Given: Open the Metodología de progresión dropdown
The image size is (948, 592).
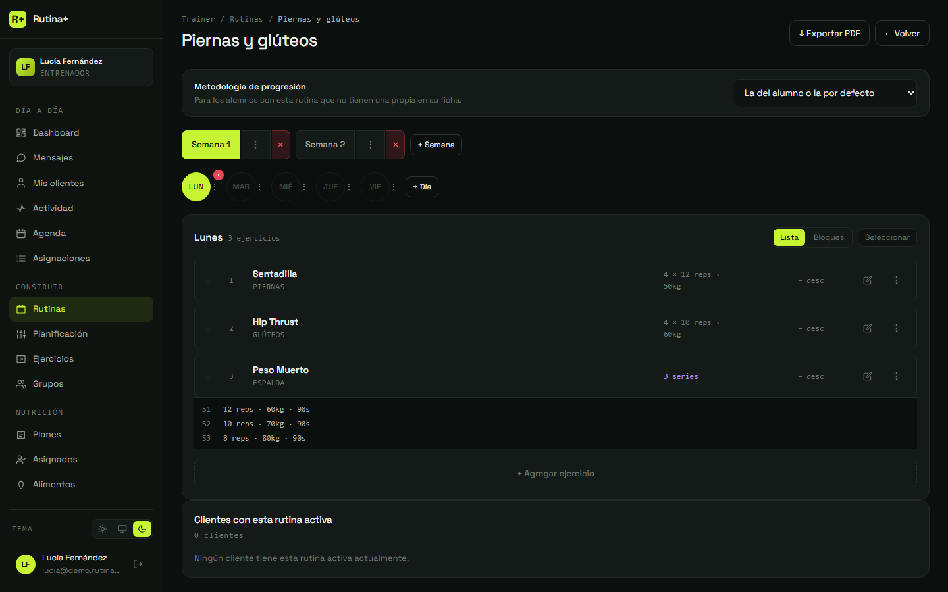Looking at the screenshot, I should (825, 93).
